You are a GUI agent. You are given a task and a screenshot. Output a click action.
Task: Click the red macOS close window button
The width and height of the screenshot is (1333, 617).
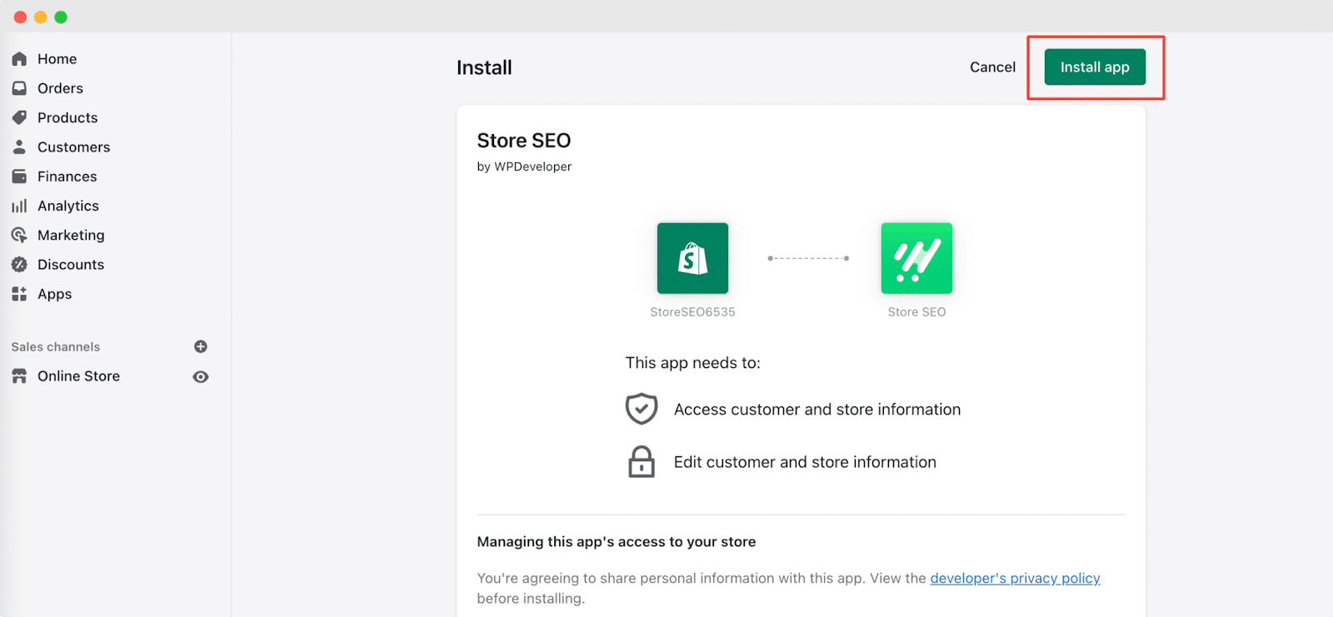(x=20, y=17)
